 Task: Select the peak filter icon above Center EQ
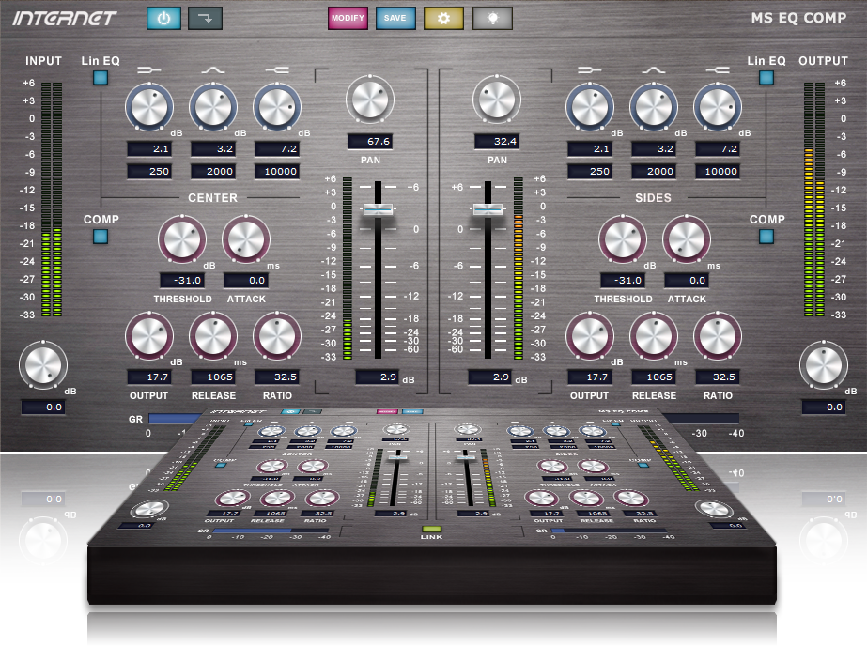pyautogui.click(x=213, y=69)
